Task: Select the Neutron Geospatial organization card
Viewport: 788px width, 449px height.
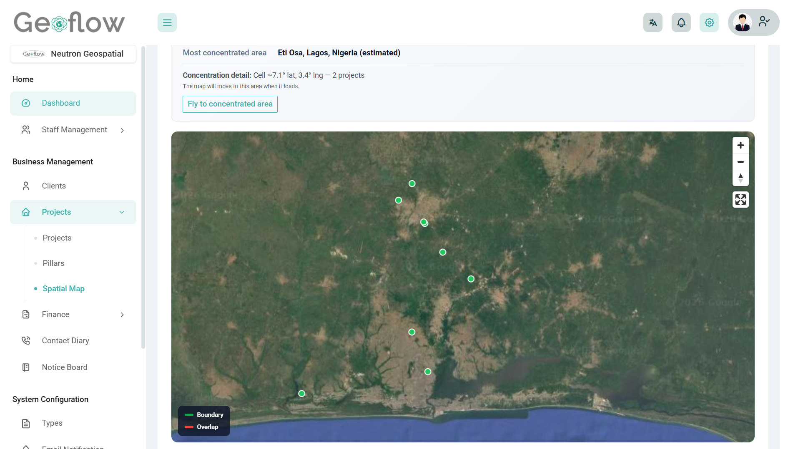Action: tap(73, 54)
